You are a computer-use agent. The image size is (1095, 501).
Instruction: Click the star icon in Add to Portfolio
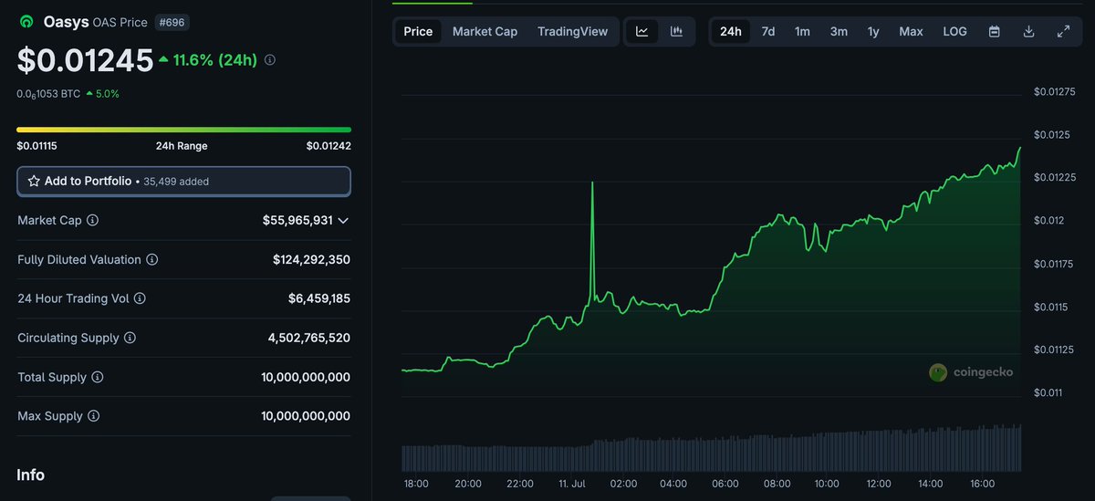pyautogui.click(x=34, y=182)
